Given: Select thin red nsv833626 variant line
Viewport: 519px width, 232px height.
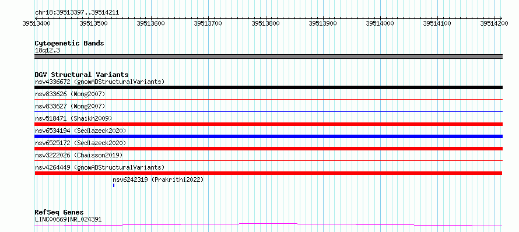Looking at the screenshot, I should 268,99.
